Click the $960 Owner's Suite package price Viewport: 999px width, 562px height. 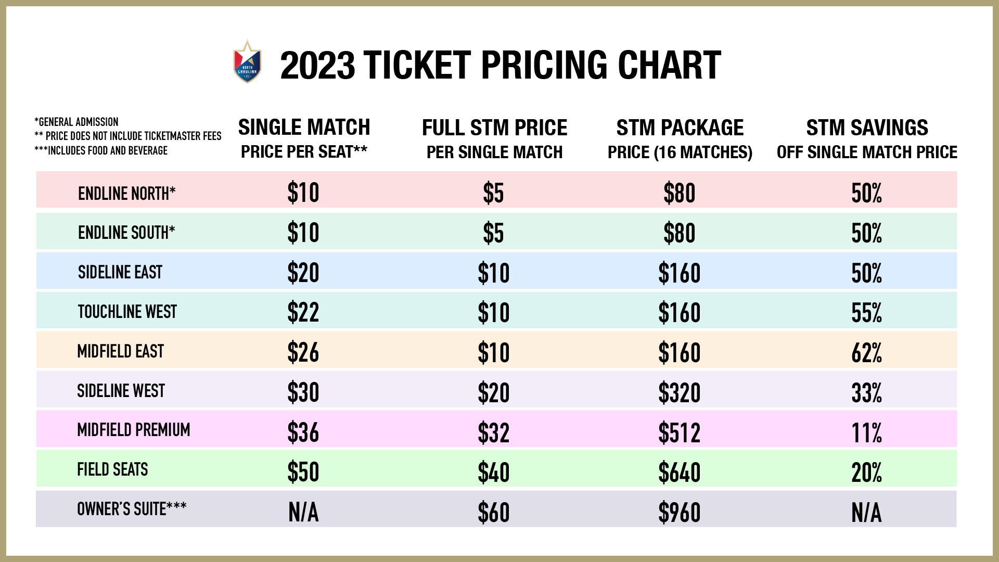tap(680, 513)
